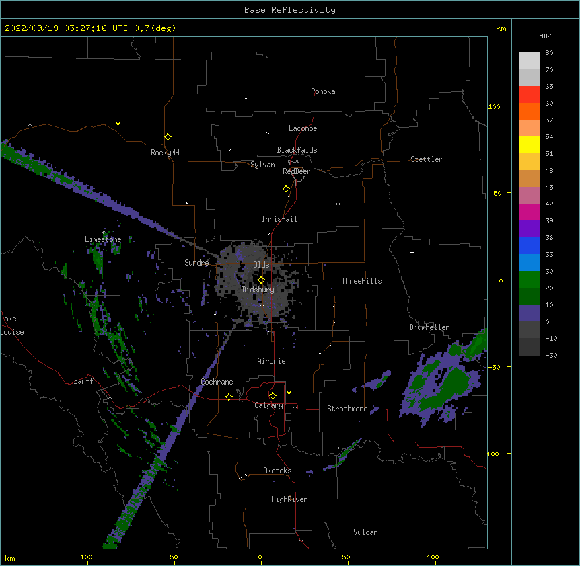Select the violet swatch between 39 and 36 dBZ

pyautogui.click(x=529, y=229)
